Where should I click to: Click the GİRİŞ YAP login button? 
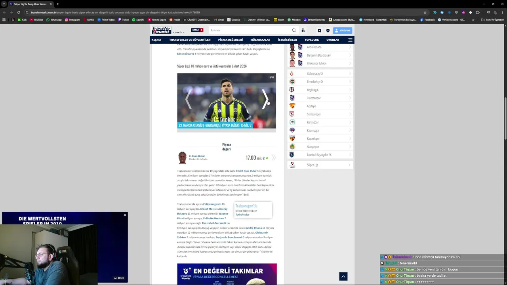pyautogui.click(x=343, y=30)
